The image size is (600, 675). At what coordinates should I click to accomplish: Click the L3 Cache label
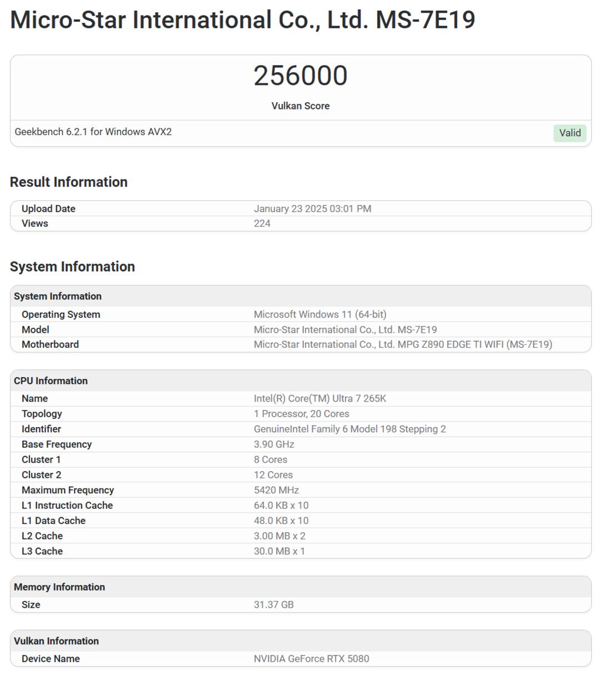42,551
